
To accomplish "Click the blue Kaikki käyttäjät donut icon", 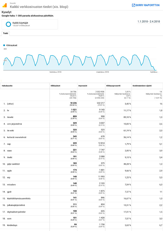I will click(8, 24).
